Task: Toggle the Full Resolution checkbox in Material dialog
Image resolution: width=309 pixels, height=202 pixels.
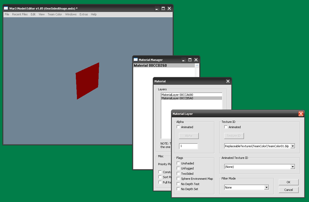Action: (x=160, y=182)
